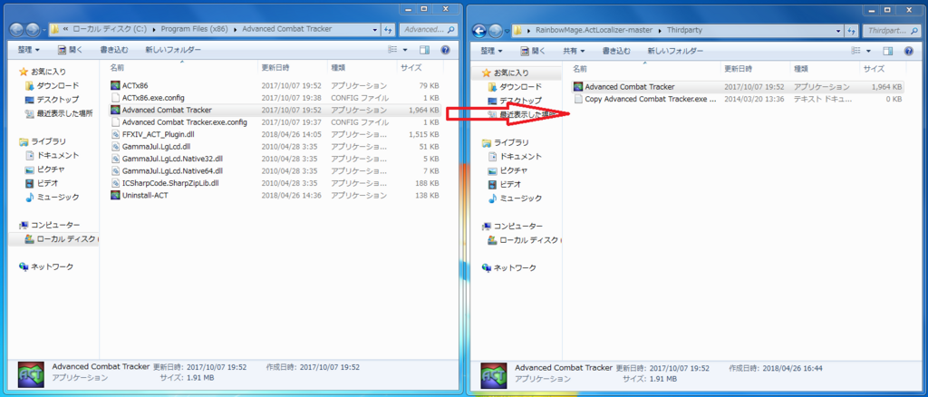Click Program Files (x86) in left address bar
The image size is (928, 397).
click(194, 29)
